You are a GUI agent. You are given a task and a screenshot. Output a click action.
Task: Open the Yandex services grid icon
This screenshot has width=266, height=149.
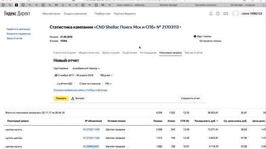226,14
